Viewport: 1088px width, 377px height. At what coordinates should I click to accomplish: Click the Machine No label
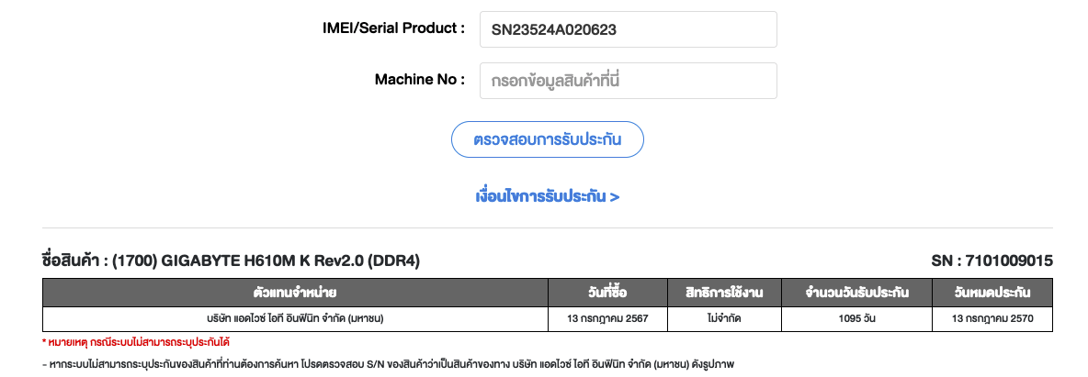(419, 79)
